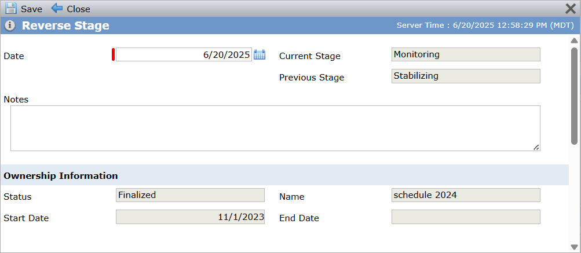Close the dialog with the X icon
Viewport: 581px width, 253px height.
(570, 9)
